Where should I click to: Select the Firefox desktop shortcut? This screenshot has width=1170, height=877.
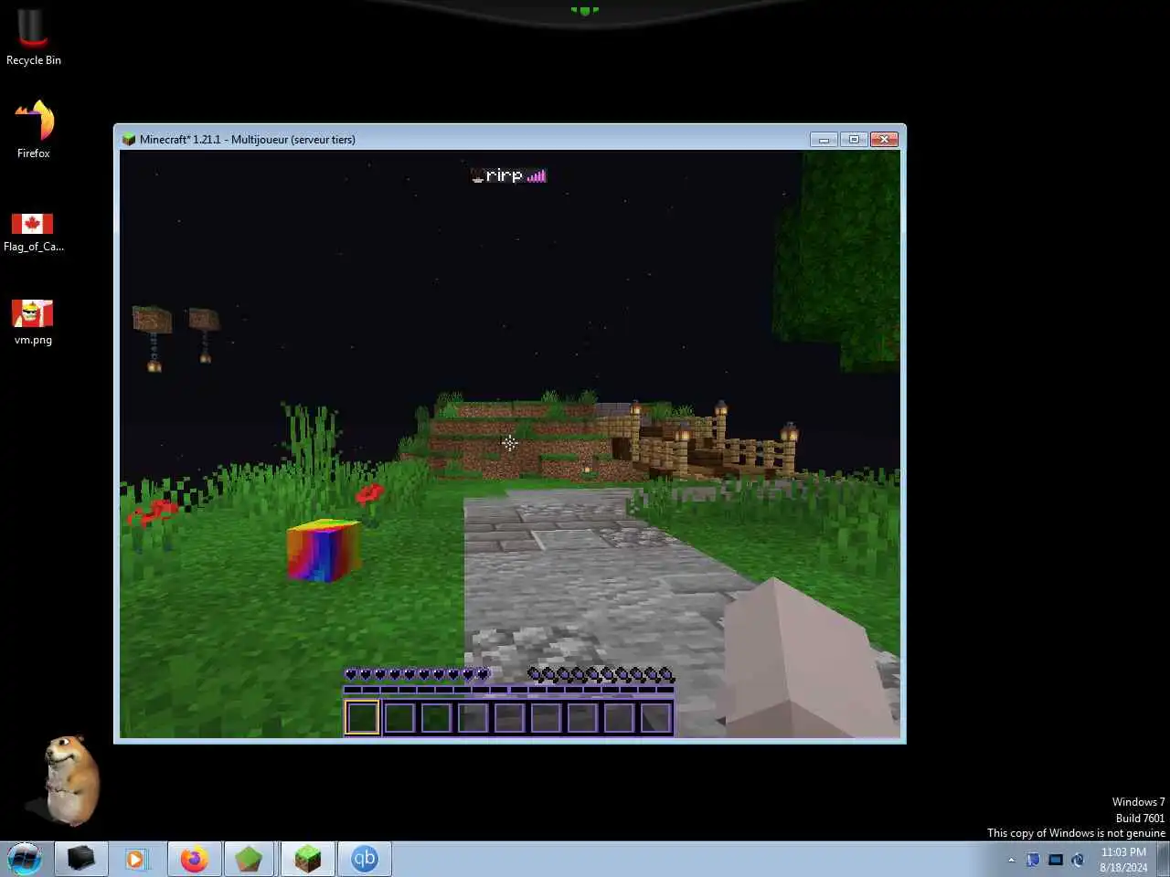(x=33, y=129)
